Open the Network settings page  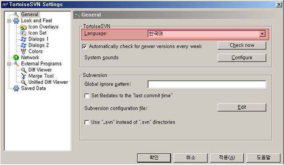click(x=30, y=58)
